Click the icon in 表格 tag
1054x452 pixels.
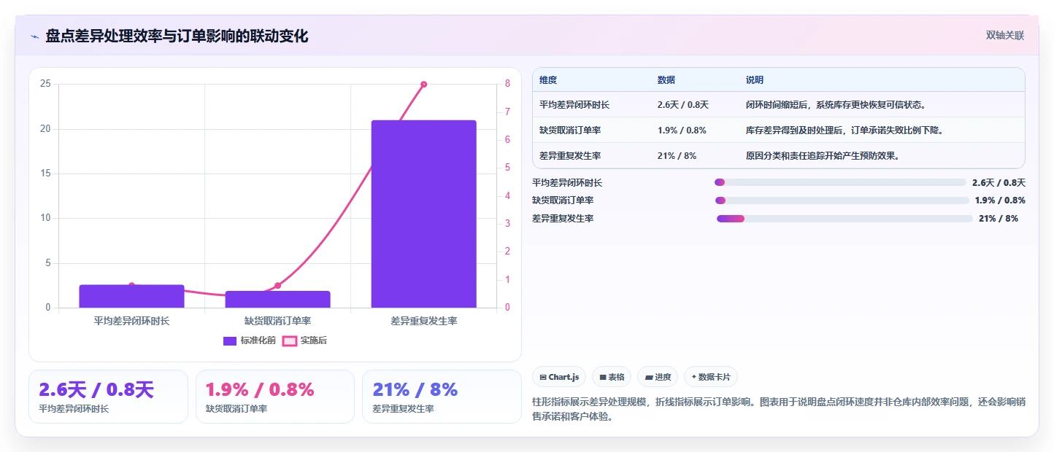(x=603, y=378)
